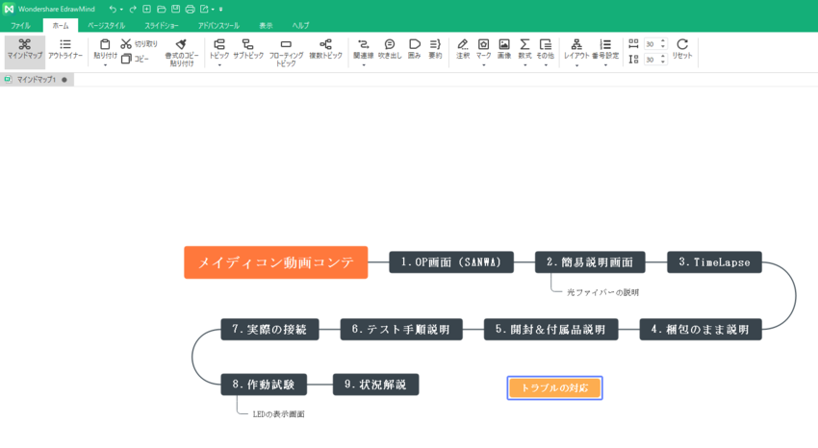Click the LEDの表示画面 subtopic text

pos(278,414)
